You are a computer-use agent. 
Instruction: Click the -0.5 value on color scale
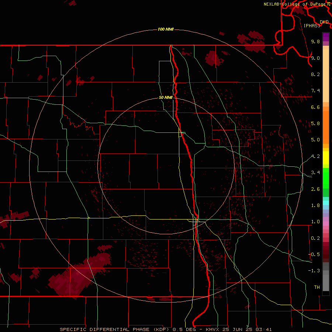314,255
